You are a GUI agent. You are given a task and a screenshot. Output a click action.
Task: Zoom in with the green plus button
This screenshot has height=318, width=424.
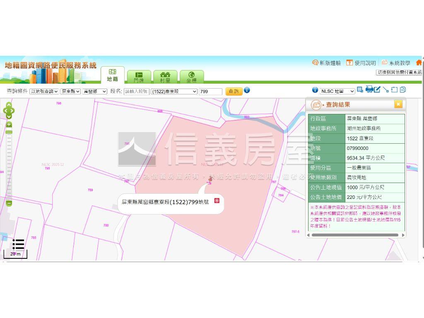pos(9,124)
